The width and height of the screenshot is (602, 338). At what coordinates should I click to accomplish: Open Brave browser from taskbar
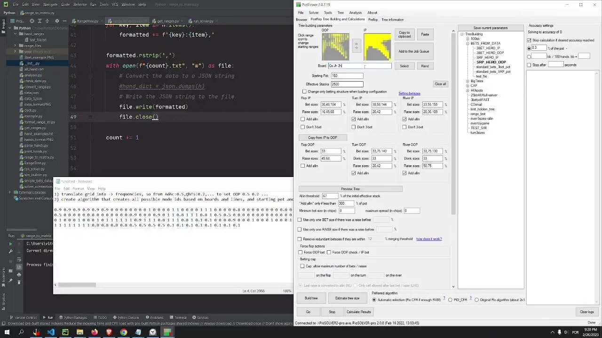109,332
